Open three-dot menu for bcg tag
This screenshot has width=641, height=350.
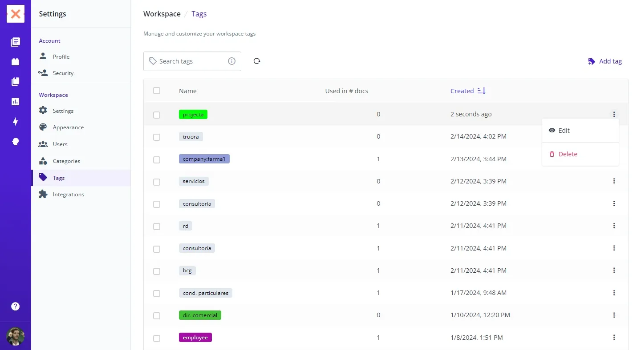614,270
